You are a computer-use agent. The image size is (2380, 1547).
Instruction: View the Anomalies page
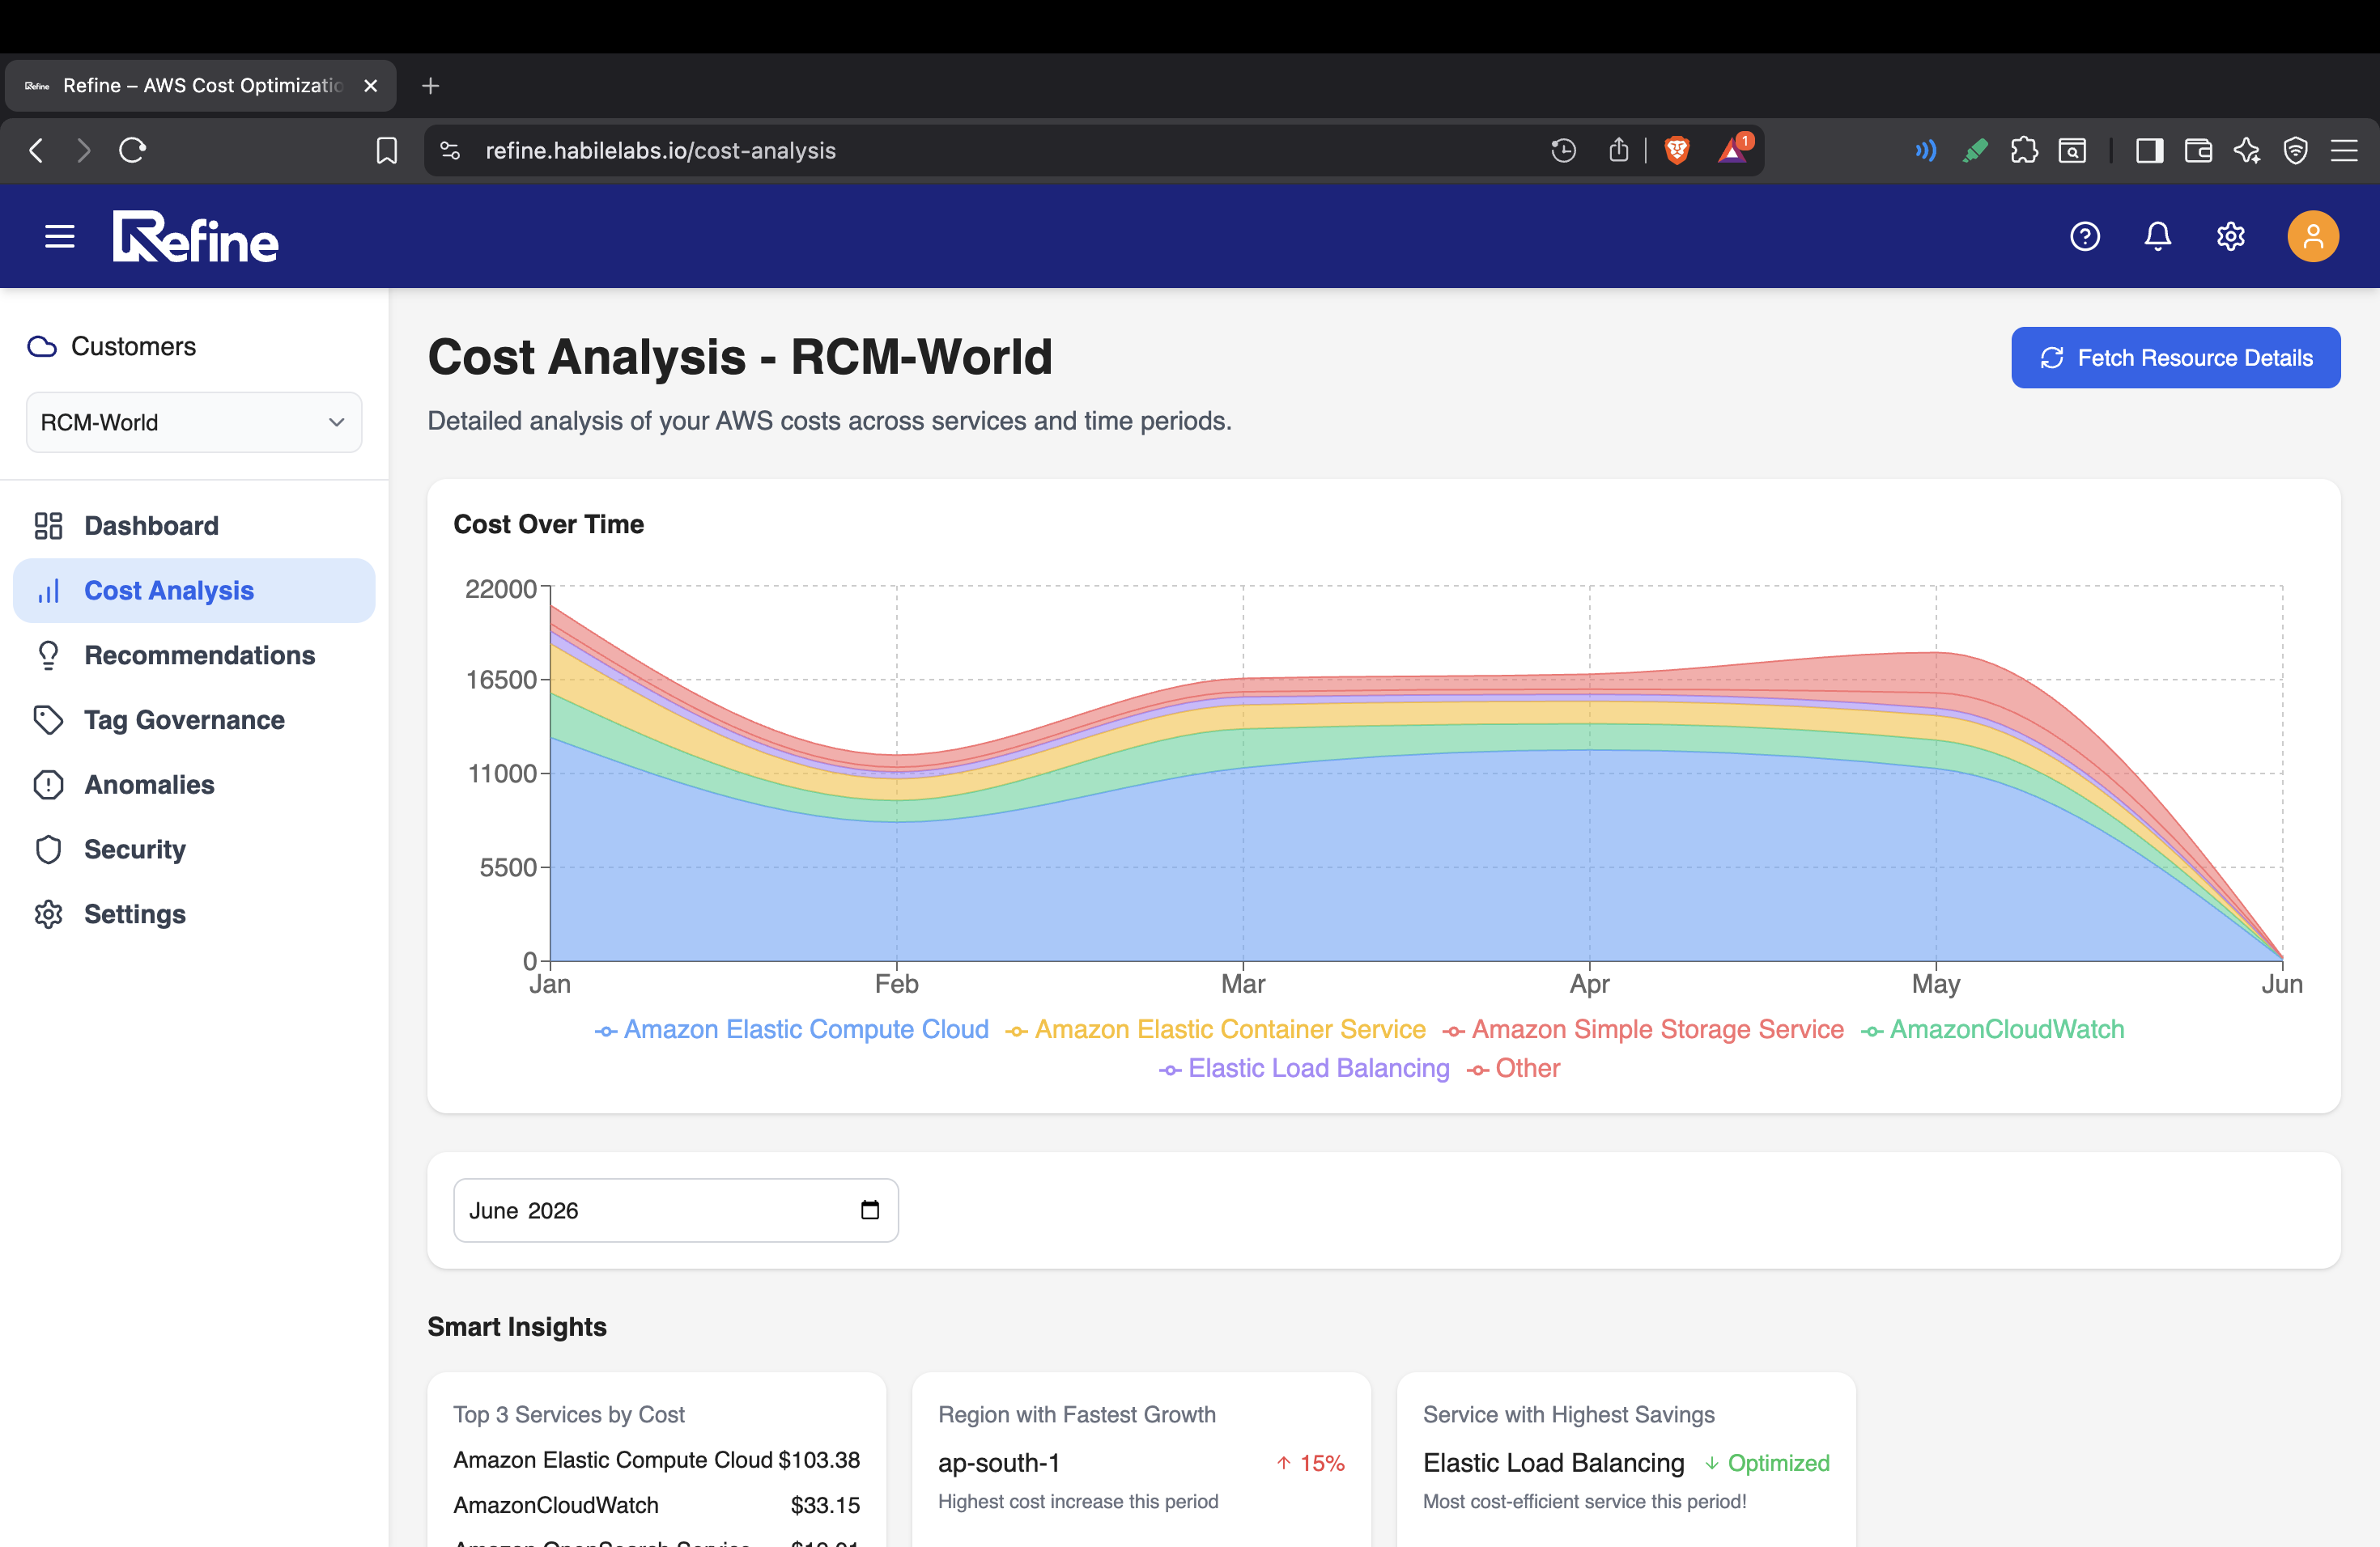click(194, 785)
